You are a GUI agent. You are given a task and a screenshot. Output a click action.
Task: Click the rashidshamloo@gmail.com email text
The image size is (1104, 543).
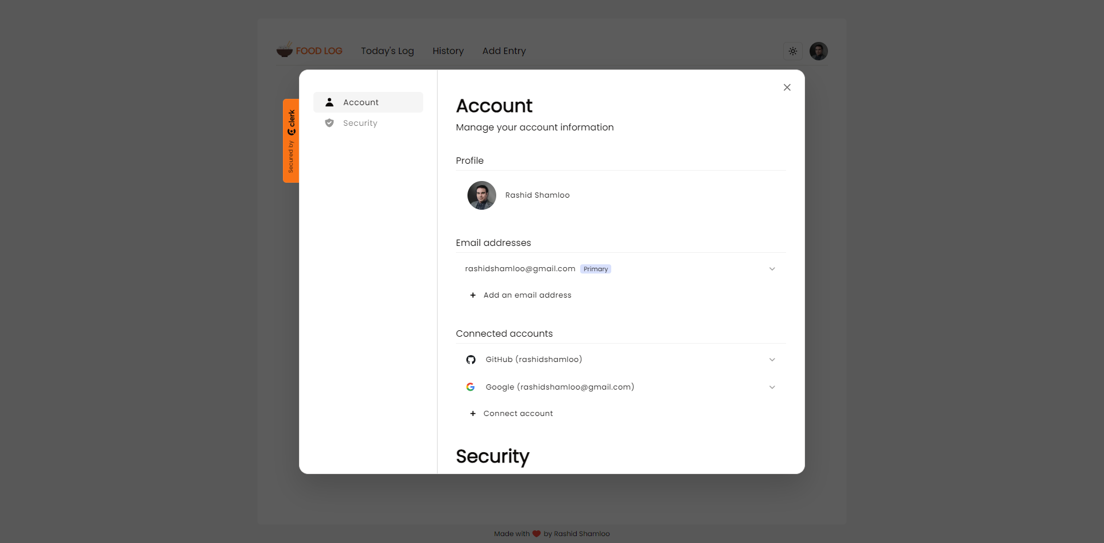click(x=520, y=269)
